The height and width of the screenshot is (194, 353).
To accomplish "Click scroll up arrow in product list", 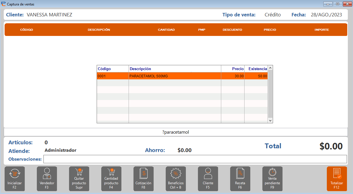I will [x=270, y=68].
